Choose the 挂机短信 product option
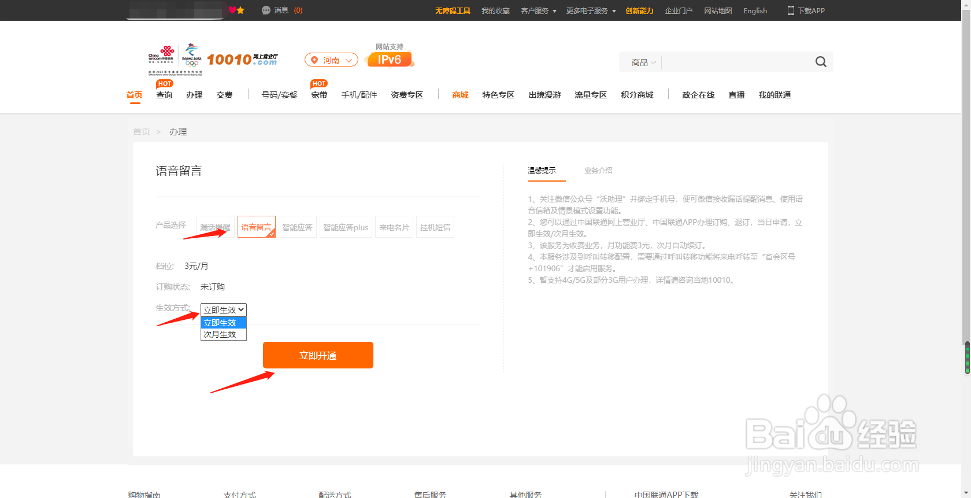 435,227
